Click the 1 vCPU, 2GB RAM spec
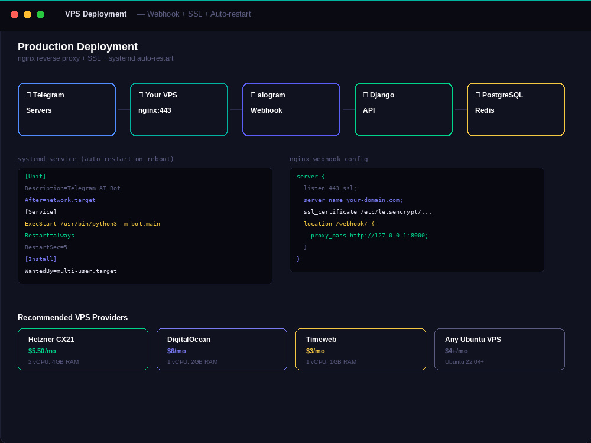This screenshot has width=591, height=443. click(x=192, y=362)
